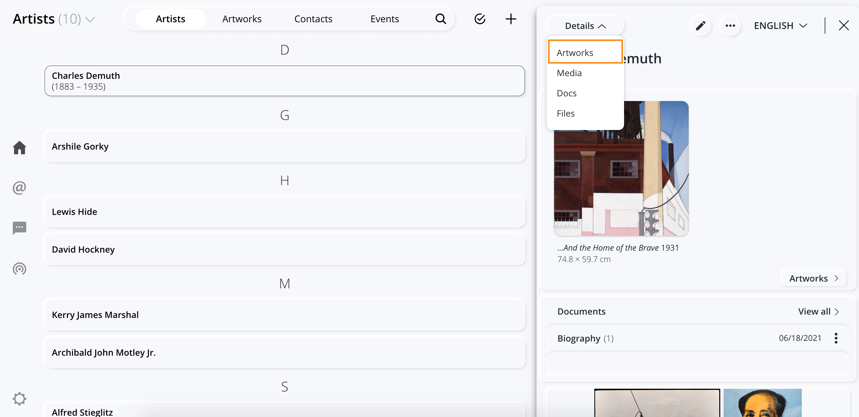Choose Artworks in Details menu

(x=585, y=53)
